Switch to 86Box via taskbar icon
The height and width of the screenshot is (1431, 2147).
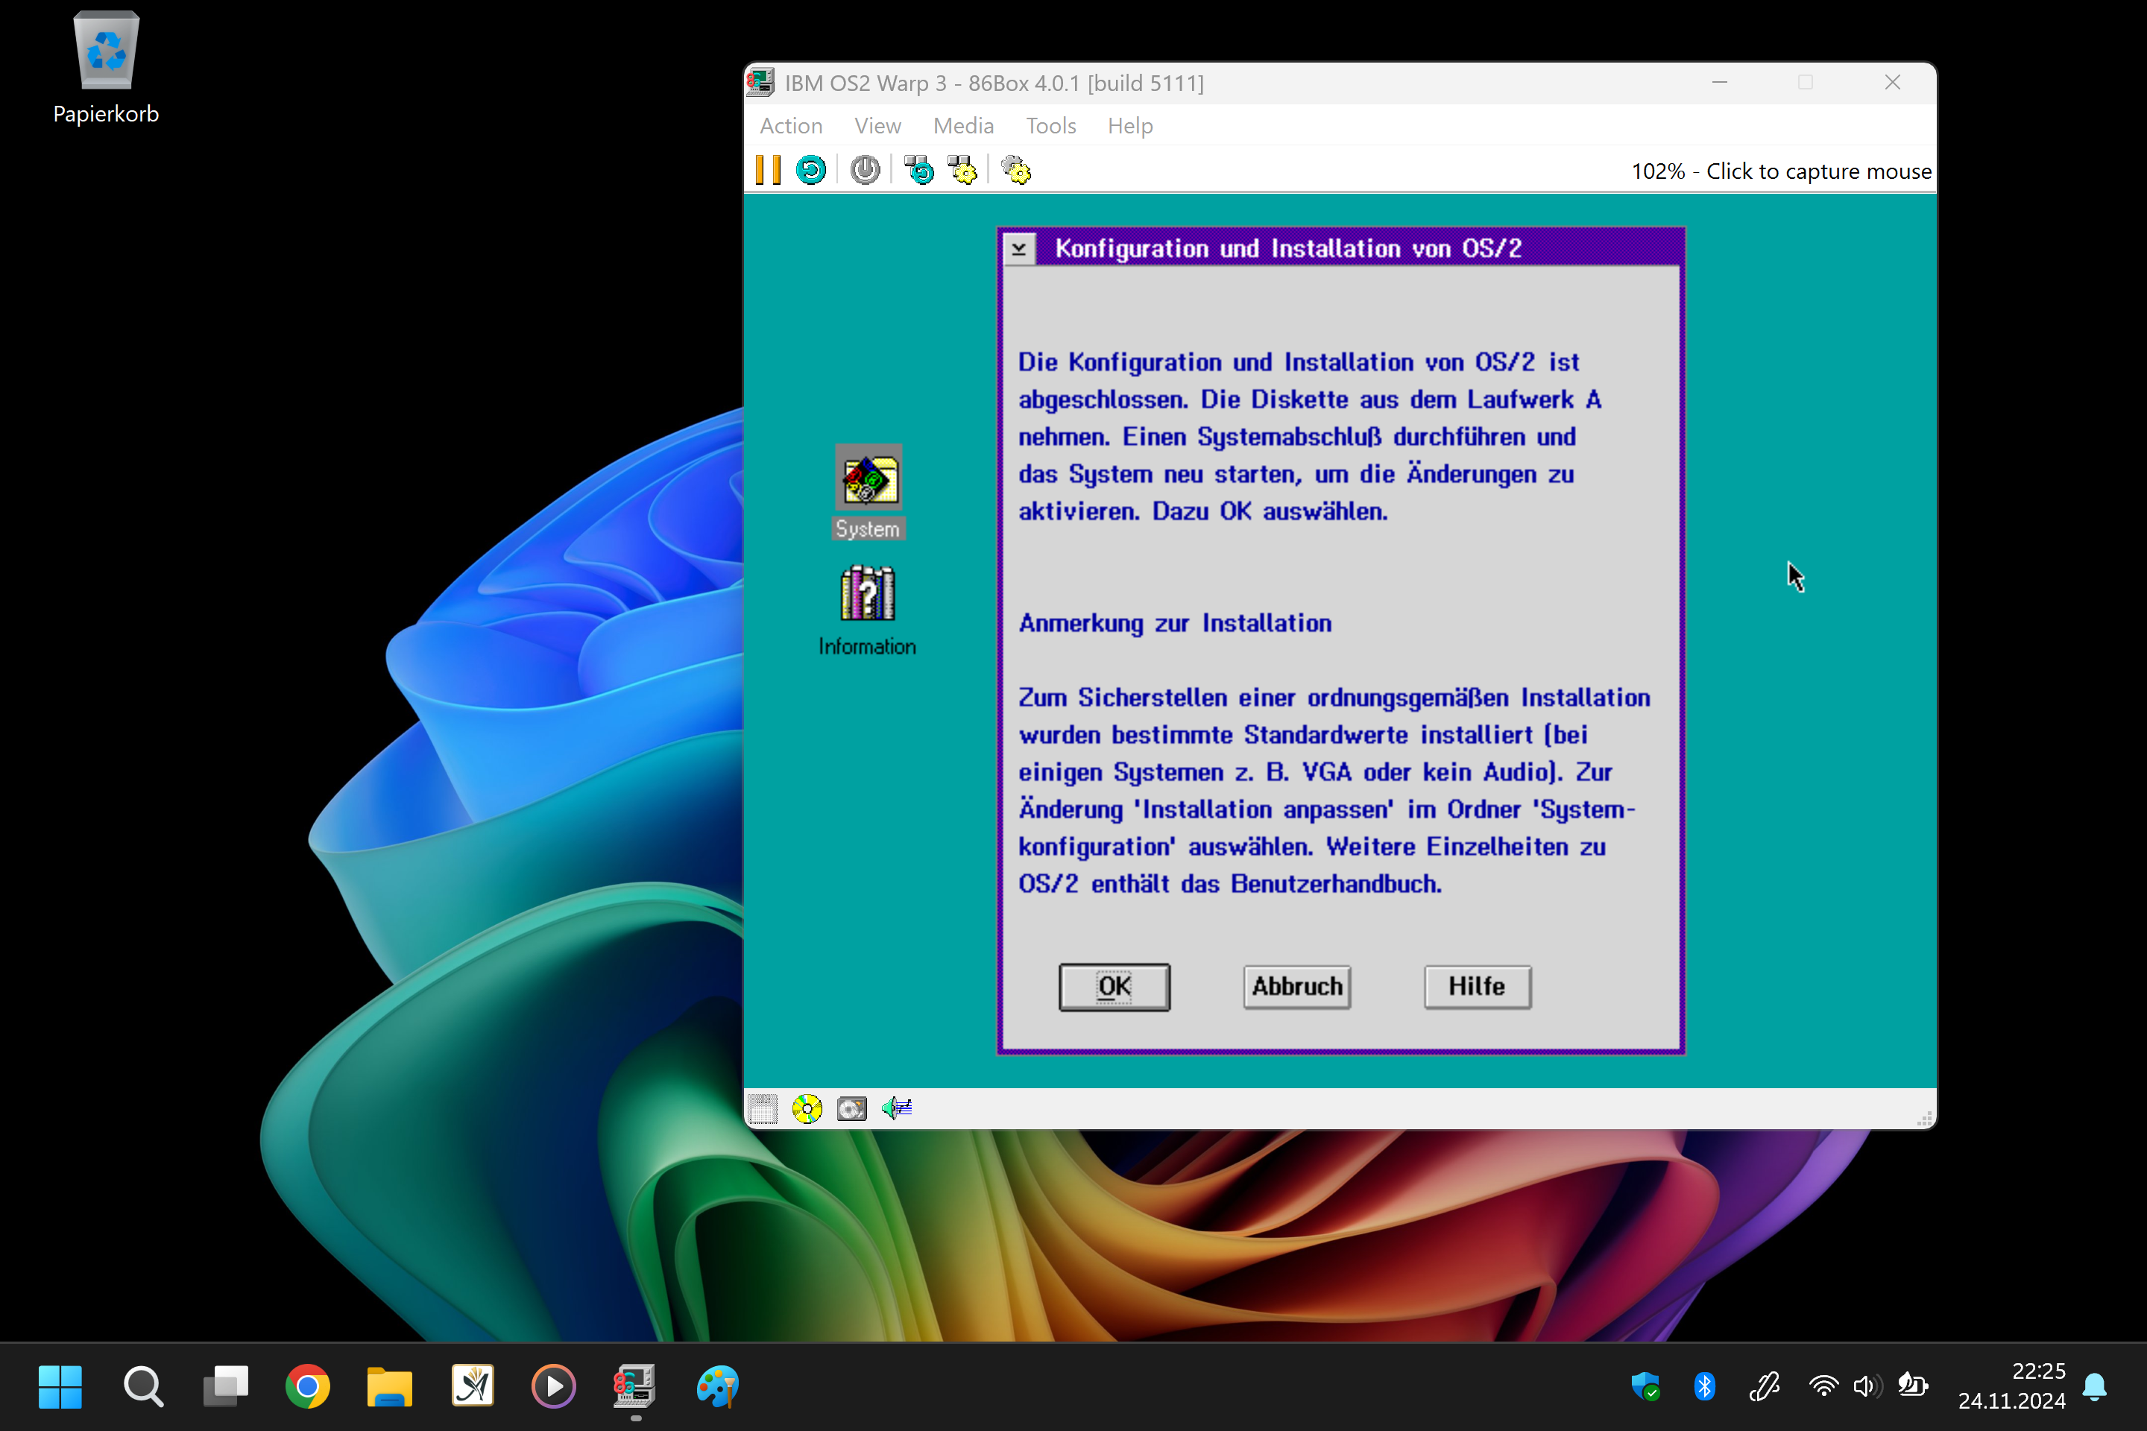pyautogui.click(x=634, y=1387)
